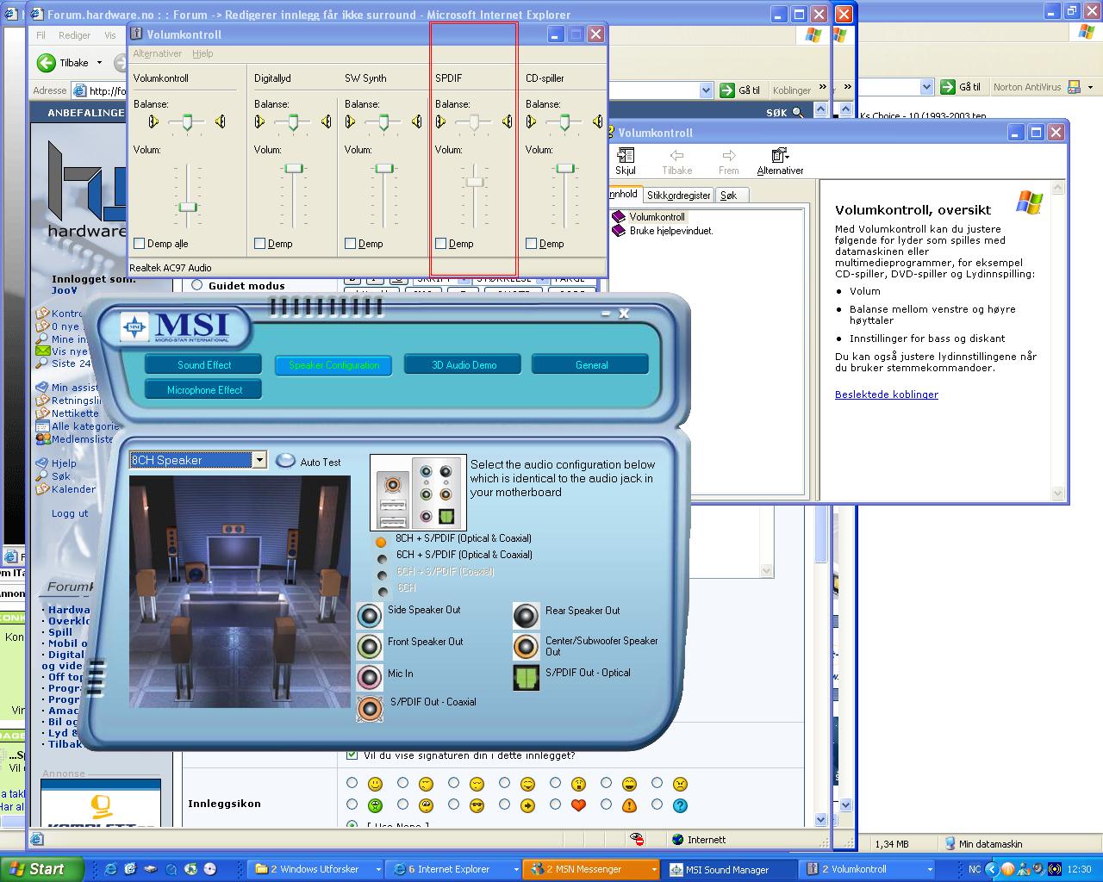Click the Kalender sidebar link icon
This screenshot has height=882, width=1103.
[41, 489]
